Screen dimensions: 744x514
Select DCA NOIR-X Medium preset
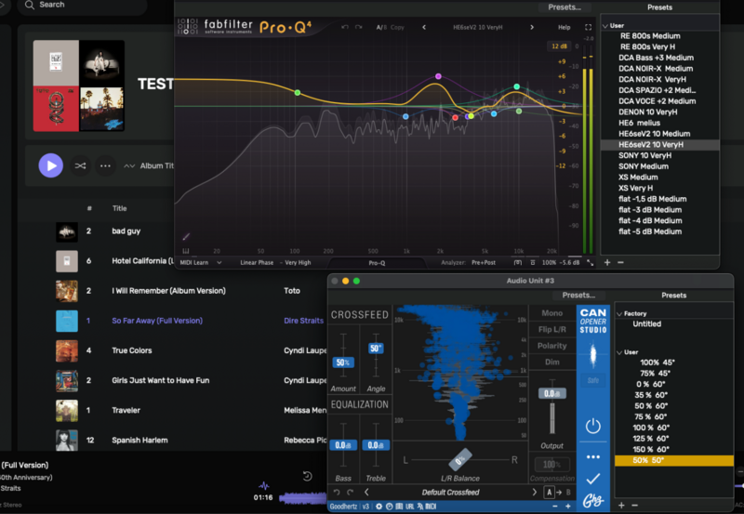tap(656, 69)
